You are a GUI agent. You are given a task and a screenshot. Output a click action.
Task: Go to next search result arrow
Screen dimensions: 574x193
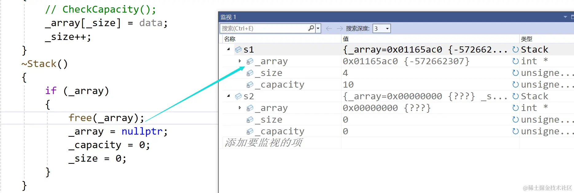coord(340,29)
